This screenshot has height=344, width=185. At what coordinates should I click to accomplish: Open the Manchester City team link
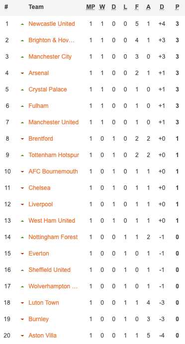(x=50, y=57)
